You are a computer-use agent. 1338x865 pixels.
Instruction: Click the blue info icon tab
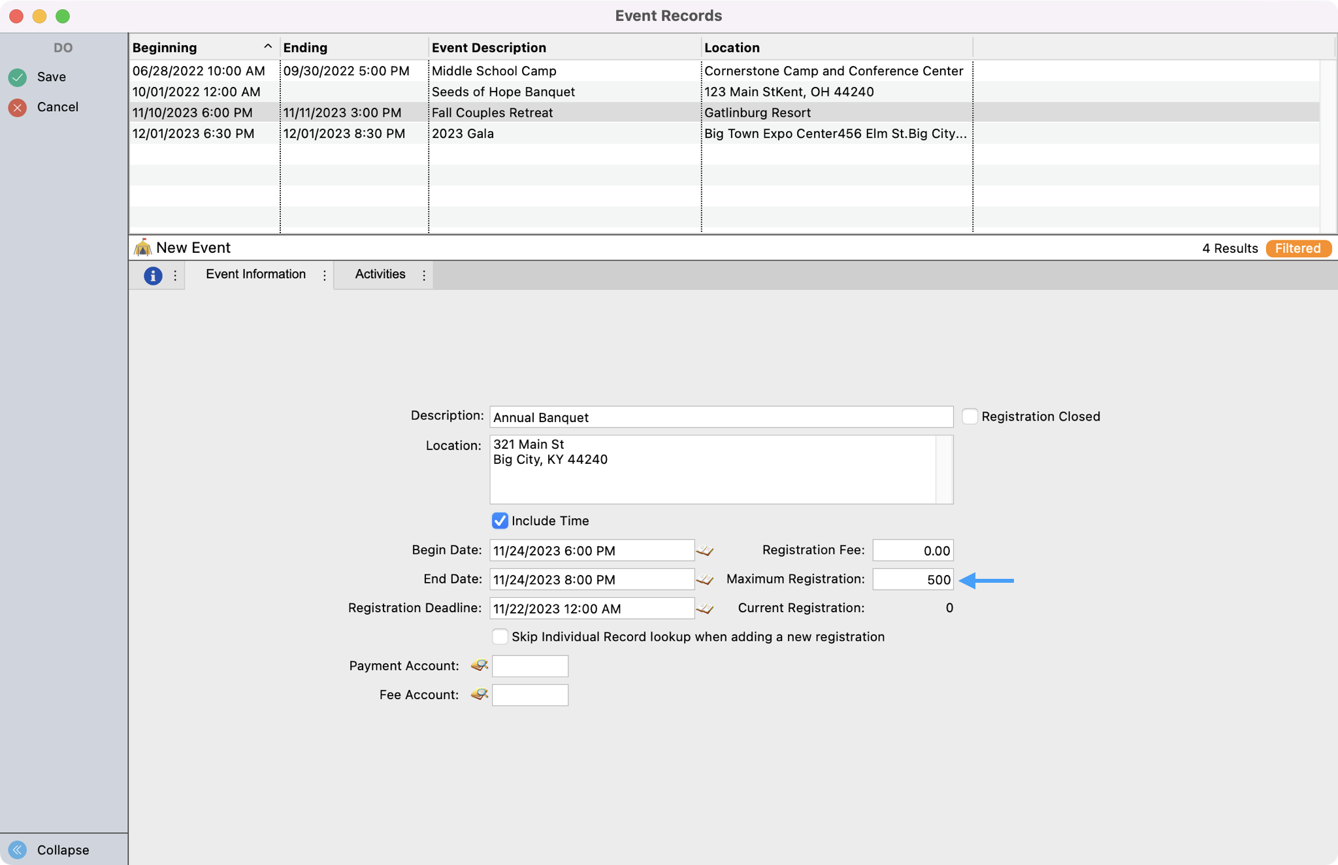tap(152, 275)
